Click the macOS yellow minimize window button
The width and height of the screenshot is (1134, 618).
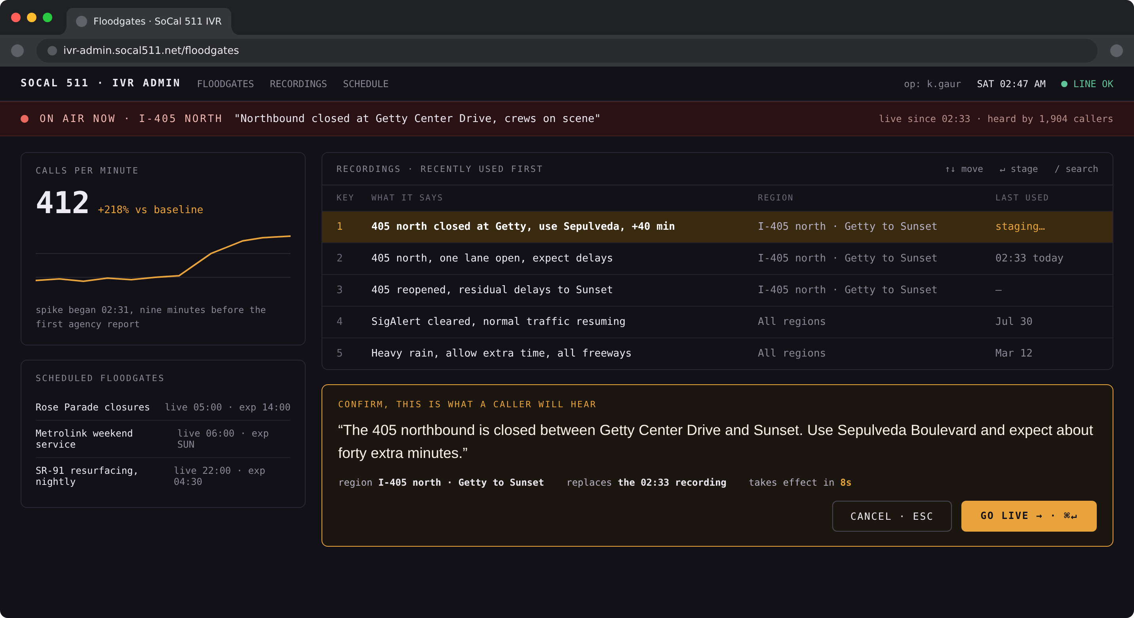(x=32, y=17)
